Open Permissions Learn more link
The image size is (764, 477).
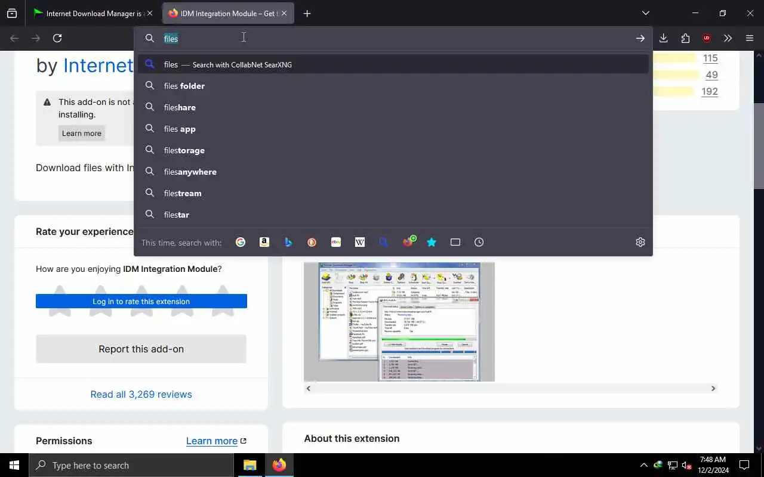(216, 441)
